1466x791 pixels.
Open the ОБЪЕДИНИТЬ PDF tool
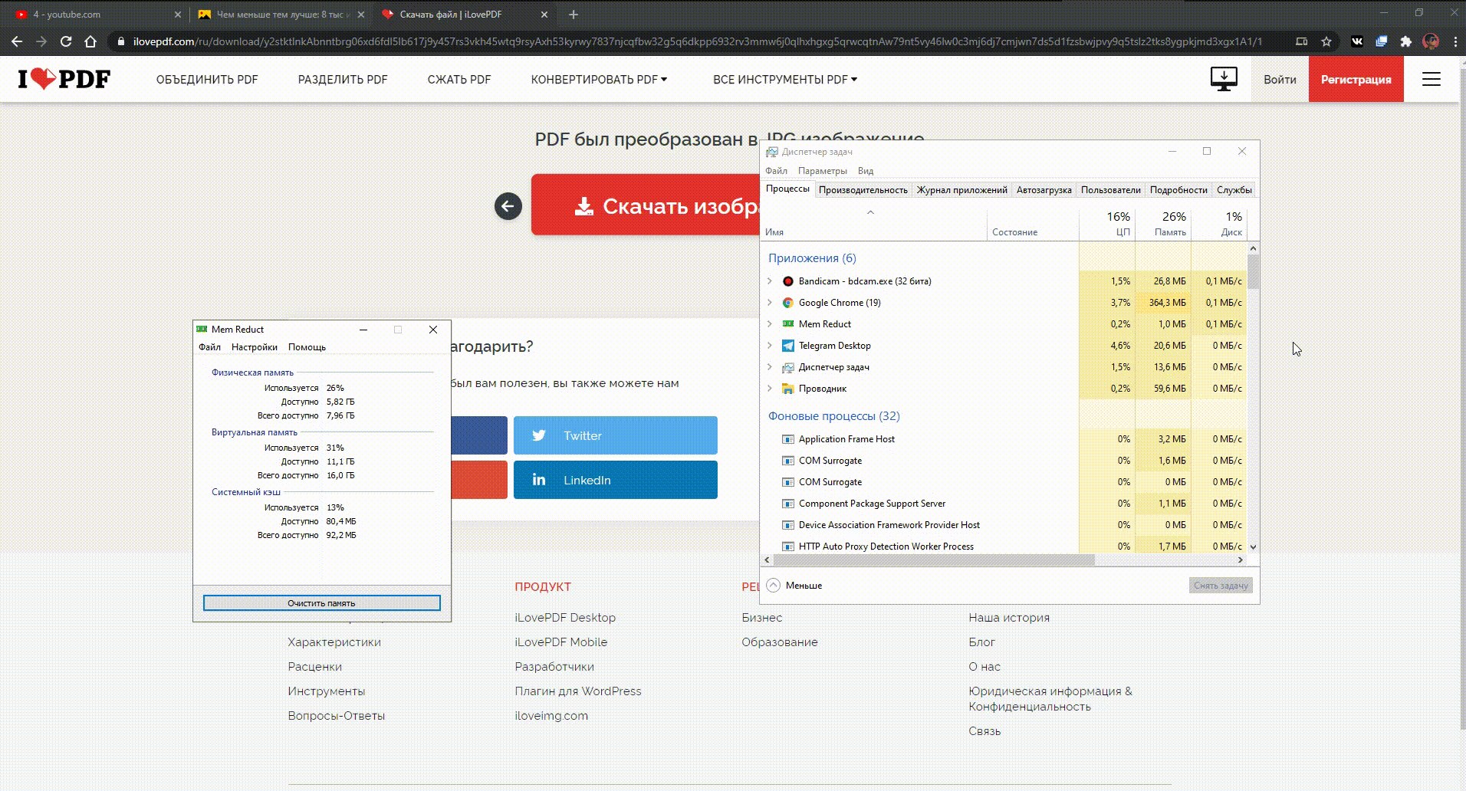[207, 79]
